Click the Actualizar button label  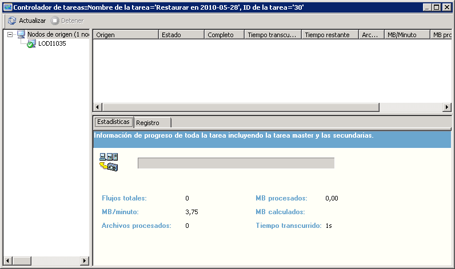[33, 21]
